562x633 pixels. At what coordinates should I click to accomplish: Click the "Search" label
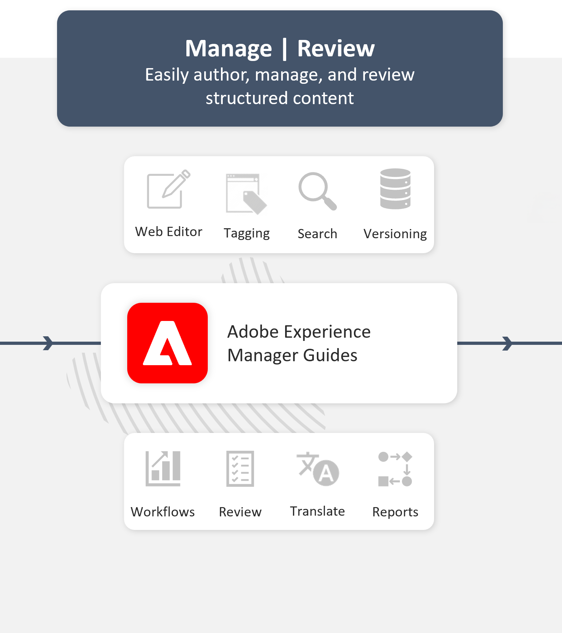(318, 234)
